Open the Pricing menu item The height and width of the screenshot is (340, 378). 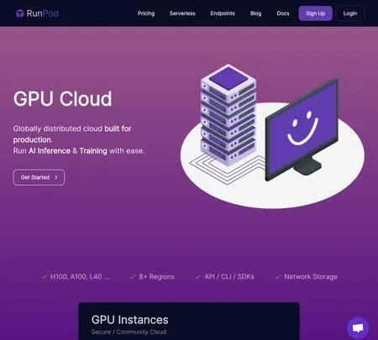[146, 13]
